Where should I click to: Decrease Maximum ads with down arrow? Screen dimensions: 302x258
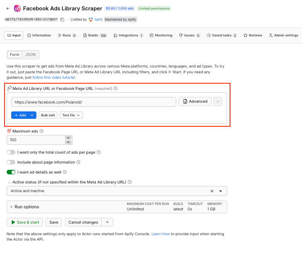click(68, 142)
